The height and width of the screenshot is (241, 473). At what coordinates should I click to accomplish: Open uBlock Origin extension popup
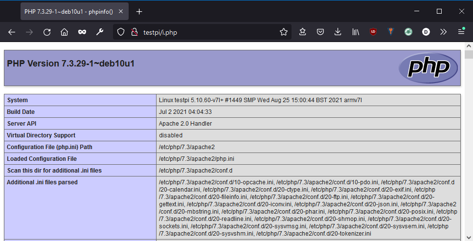pos(373,32)
